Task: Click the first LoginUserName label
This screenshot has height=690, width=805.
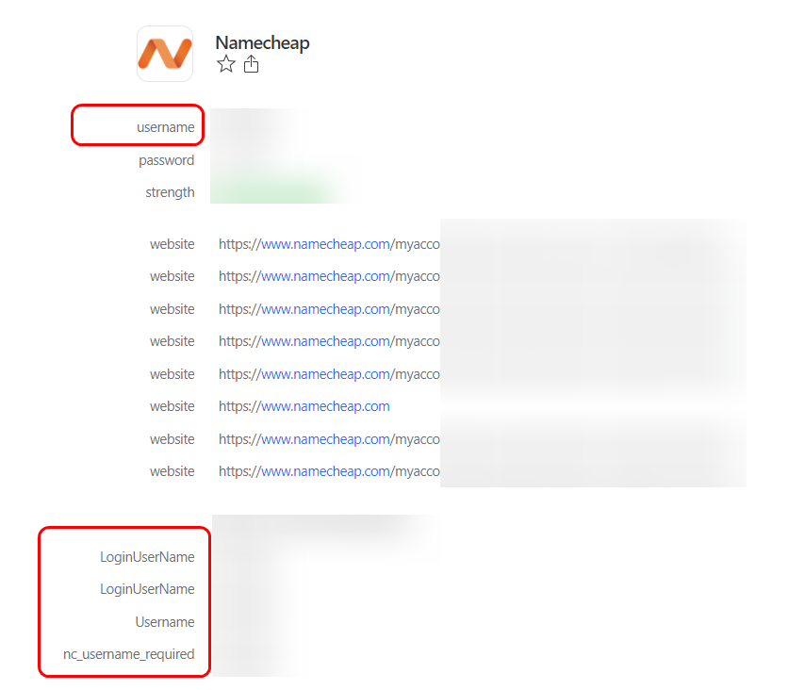Action: (147, 557)
